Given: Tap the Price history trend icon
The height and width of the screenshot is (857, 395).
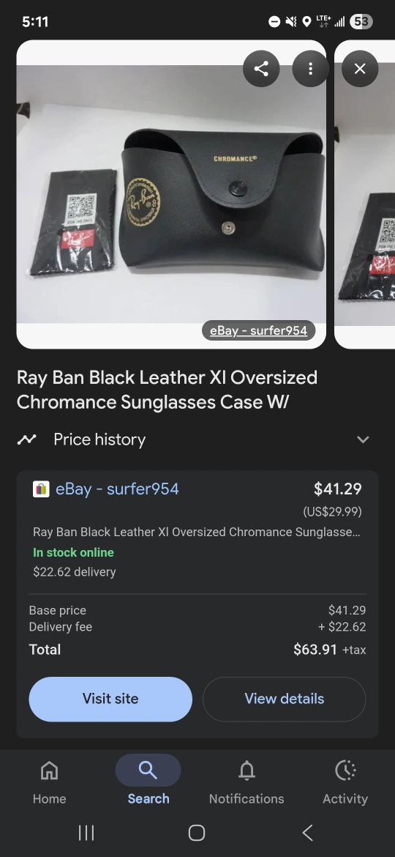Looking at the screenshot, I should pyautogui.click(x=27, y=439).
